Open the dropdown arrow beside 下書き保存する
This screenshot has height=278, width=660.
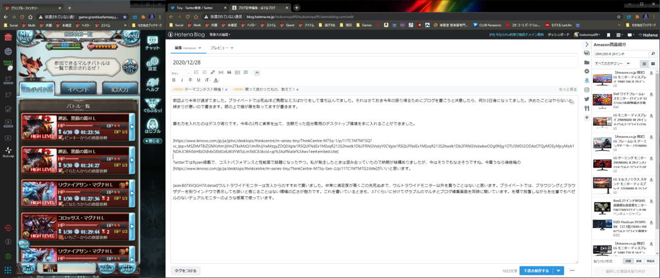559,271
